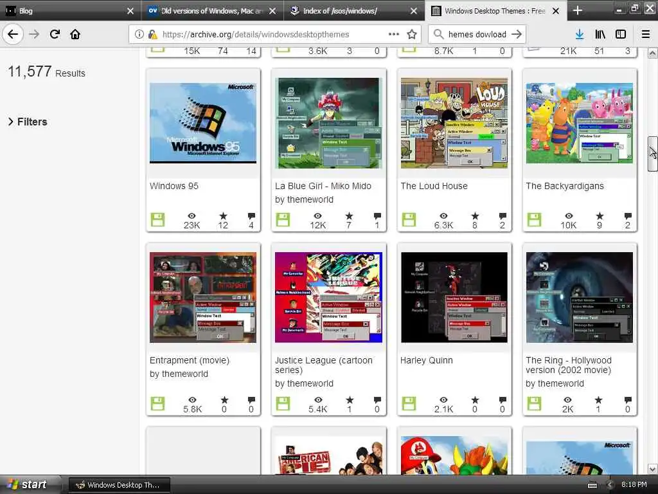Click the Loud House theme thumbnail
The width and height of the screenshot is (658, 494).
pos(454,123)
